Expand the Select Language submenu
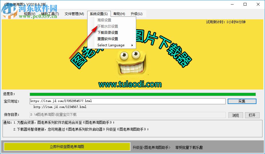This screenshot has width=265, height=154. click(112, 45)
